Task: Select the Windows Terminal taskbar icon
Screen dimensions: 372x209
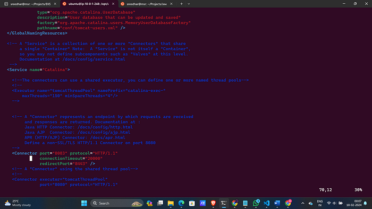Action: click(x=224, y=203)
